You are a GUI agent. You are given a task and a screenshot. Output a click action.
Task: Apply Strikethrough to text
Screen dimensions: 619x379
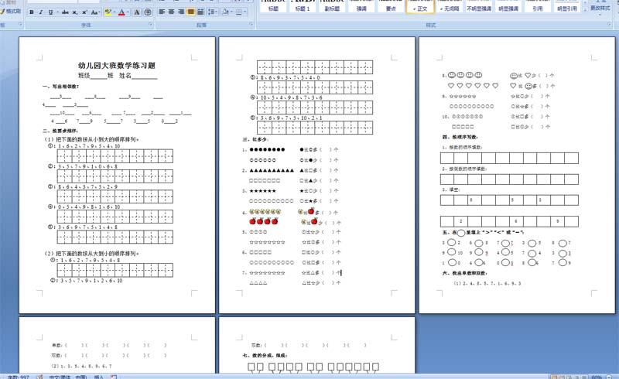click(x=66, y=12)
